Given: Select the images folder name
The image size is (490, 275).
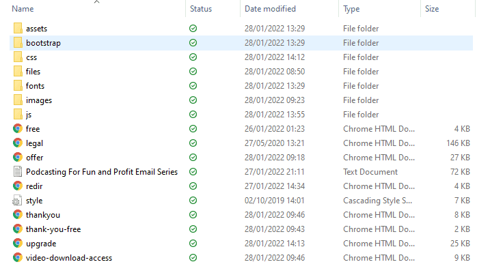Looking at the screenshot, I should (x=39, y=100).
